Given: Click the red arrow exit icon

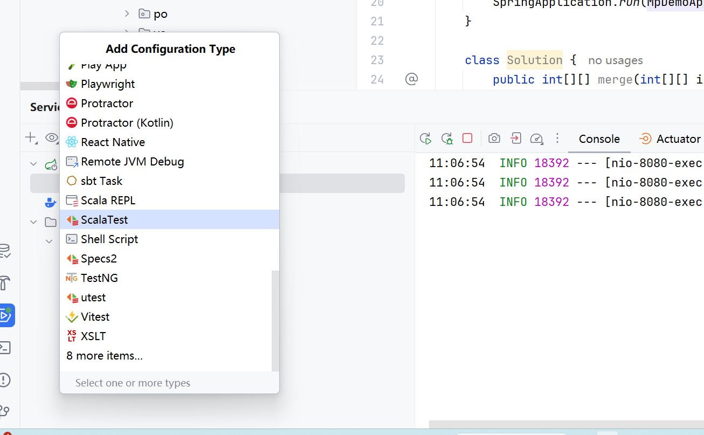Looking at the screenshot, I should pyautogui.click(x=515, y=139).
